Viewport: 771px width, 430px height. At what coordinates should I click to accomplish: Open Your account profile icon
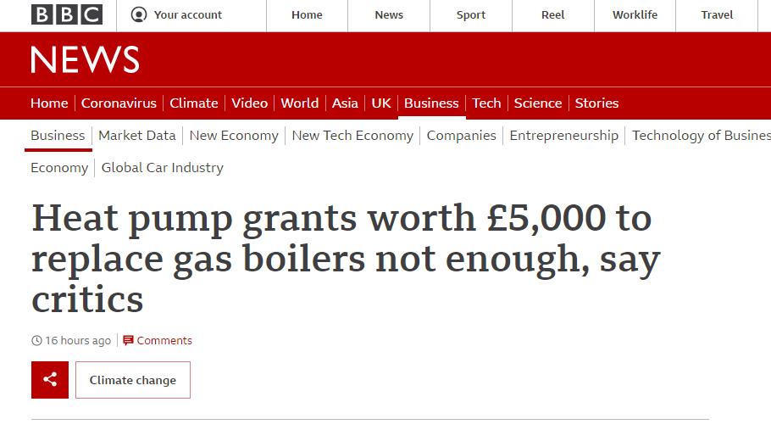pos(139,14)
